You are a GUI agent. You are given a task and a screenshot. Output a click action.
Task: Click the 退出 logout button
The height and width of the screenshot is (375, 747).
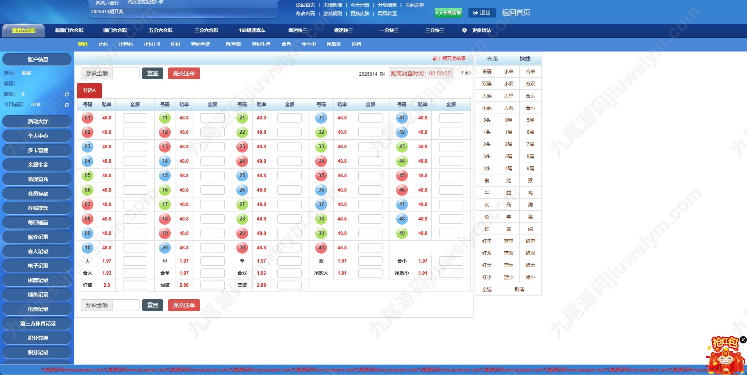tap(482, 13)
